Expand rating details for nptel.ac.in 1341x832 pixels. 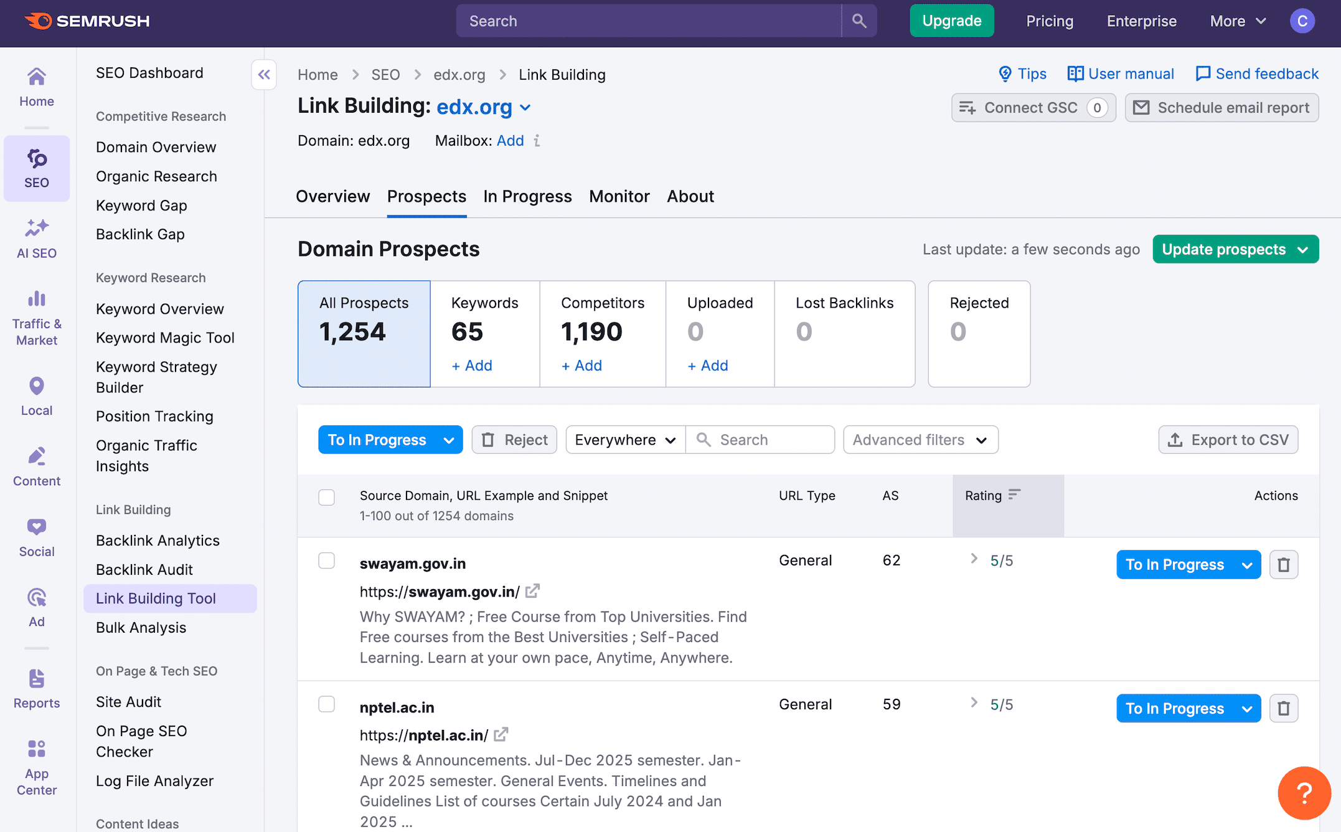click(974, 703)
